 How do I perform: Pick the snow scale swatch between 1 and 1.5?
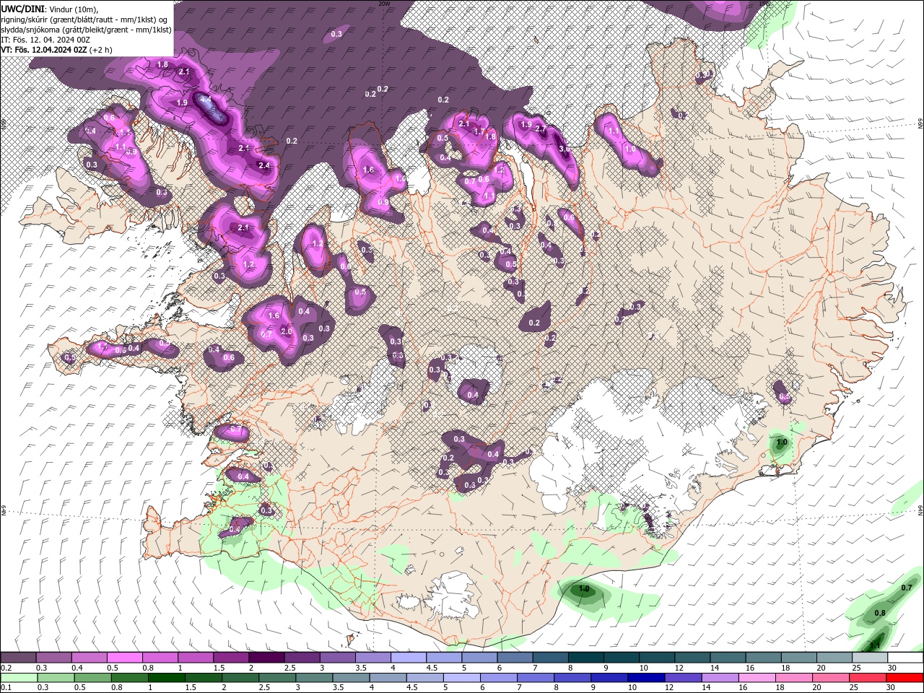196,658
